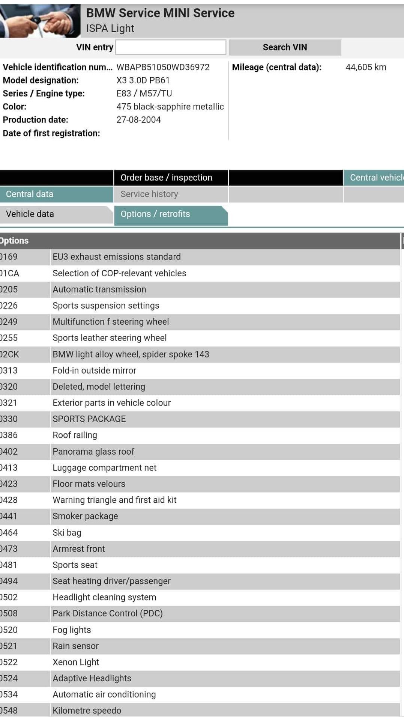The image size is (404, 717).
Task: Select the Central data tab
Action: 57,194
